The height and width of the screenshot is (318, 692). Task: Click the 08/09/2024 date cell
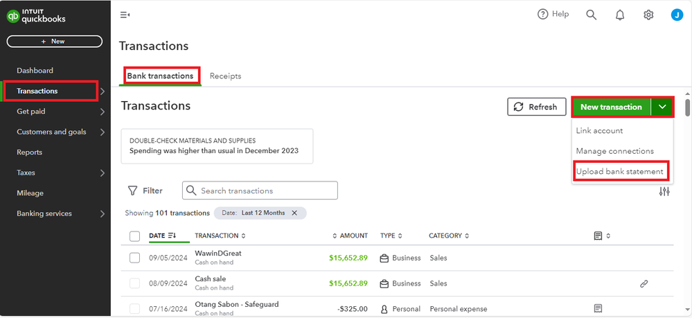tap(168, 283)
